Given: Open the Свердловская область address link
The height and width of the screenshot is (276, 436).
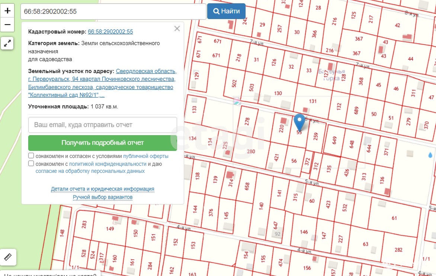Looking at the screenshot, I should [x=146, y=71].
